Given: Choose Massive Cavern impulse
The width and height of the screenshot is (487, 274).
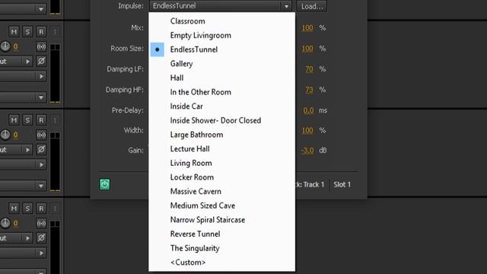Looking at the screenshot, I should 196,191.
